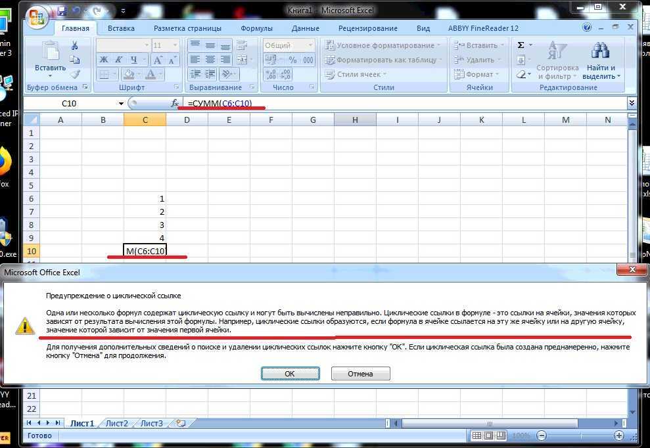Open the ABBYY FineReader 12 tab
Image resolution: width=650 pixels, height=448 pixels.
pos(483,28)
